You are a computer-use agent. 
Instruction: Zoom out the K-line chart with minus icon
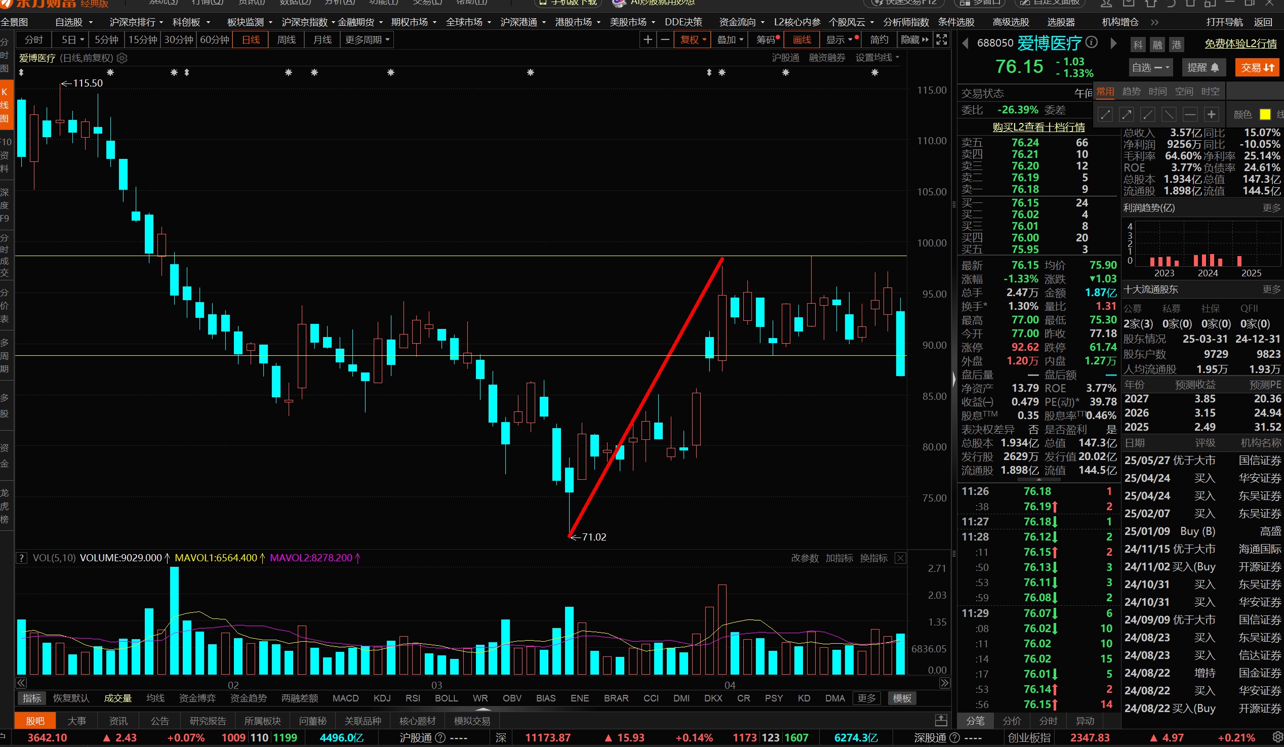point(665,39)
